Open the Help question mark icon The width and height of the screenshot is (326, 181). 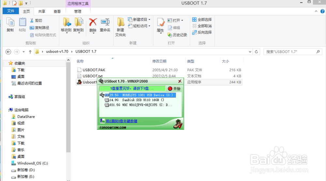tap(322, 11)
